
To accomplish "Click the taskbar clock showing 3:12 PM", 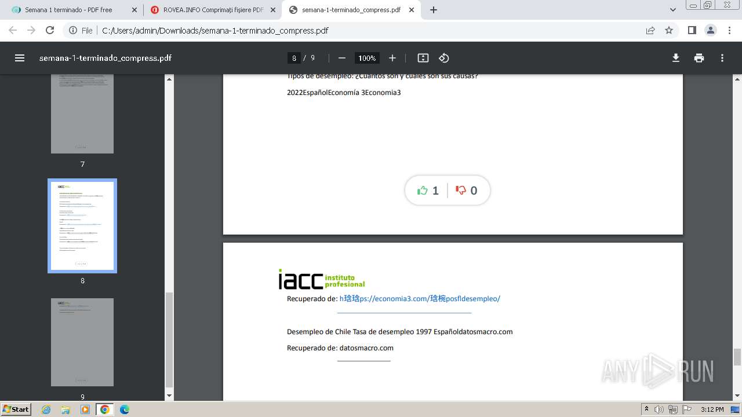I will pyautogui.click(x=712, y=409).
